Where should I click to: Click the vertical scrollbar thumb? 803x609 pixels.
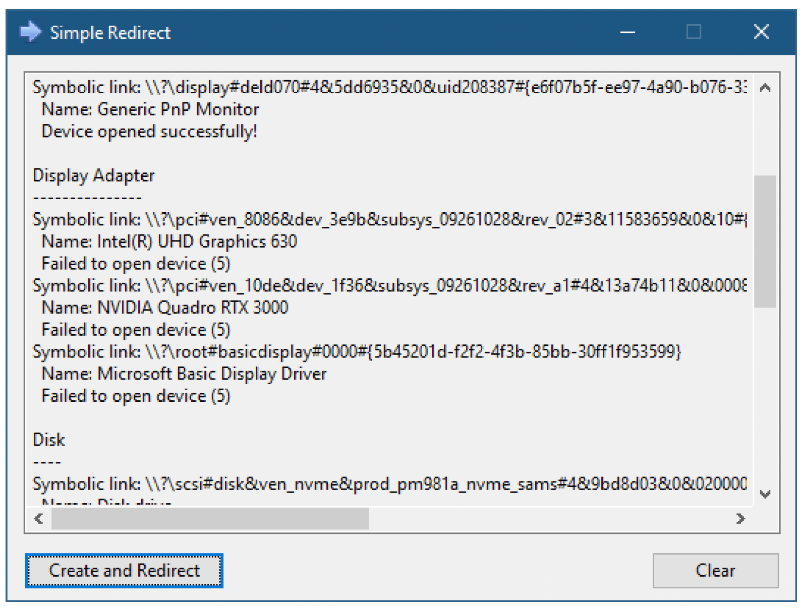pos(765,241)
